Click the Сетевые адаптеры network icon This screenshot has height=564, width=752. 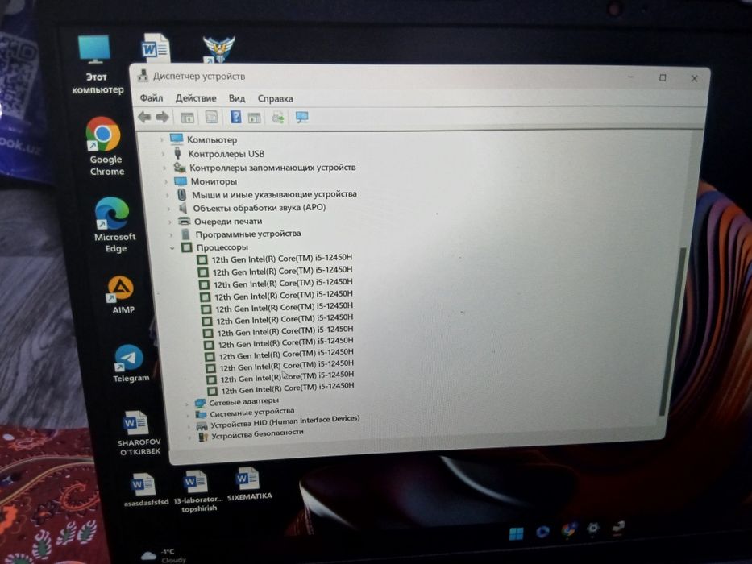(x=200, y=403)
